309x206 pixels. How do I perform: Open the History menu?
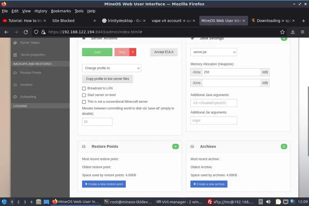coord(41,11)
